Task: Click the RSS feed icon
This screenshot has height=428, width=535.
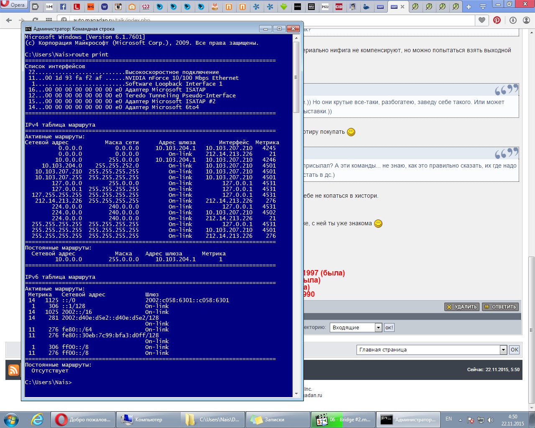Action: (x=14, y=370)
